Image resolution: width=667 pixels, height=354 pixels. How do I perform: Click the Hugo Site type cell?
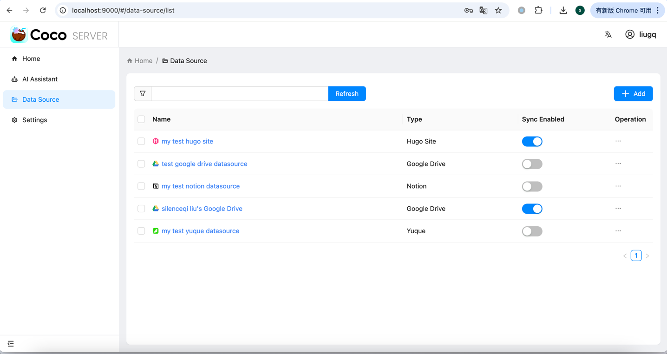[x=421, y=141]
